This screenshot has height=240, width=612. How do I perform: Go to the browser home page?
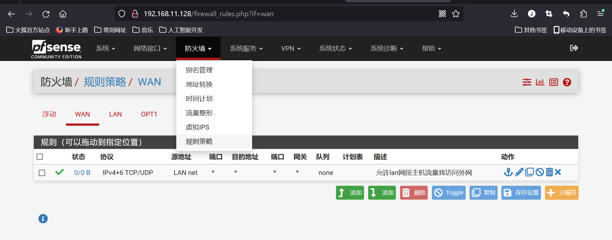point(63,14)
